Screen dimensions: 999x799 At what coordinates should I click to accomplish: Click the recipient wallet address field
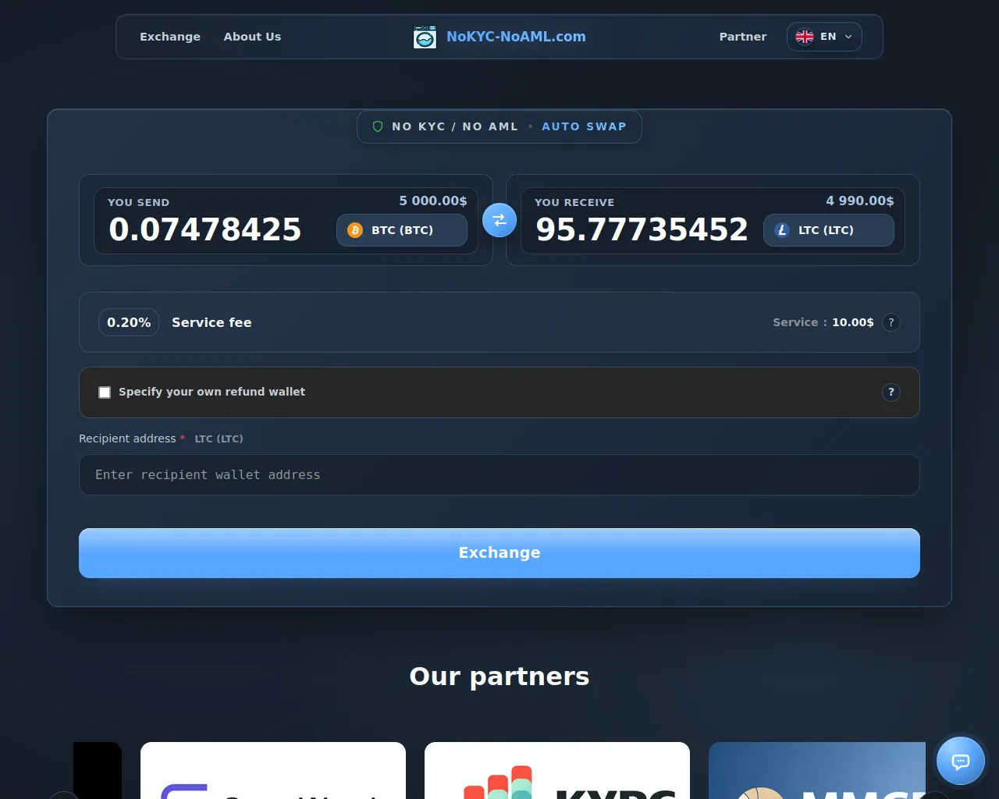[499, 474]
